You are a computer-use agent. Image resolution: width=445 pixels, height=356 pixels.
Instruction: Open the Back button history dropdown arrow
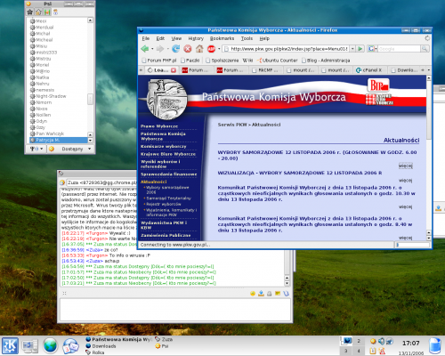[x=152, y=49]
